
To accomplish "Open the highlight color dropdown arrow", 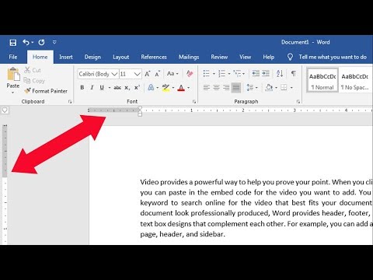I will pos(173,88).
